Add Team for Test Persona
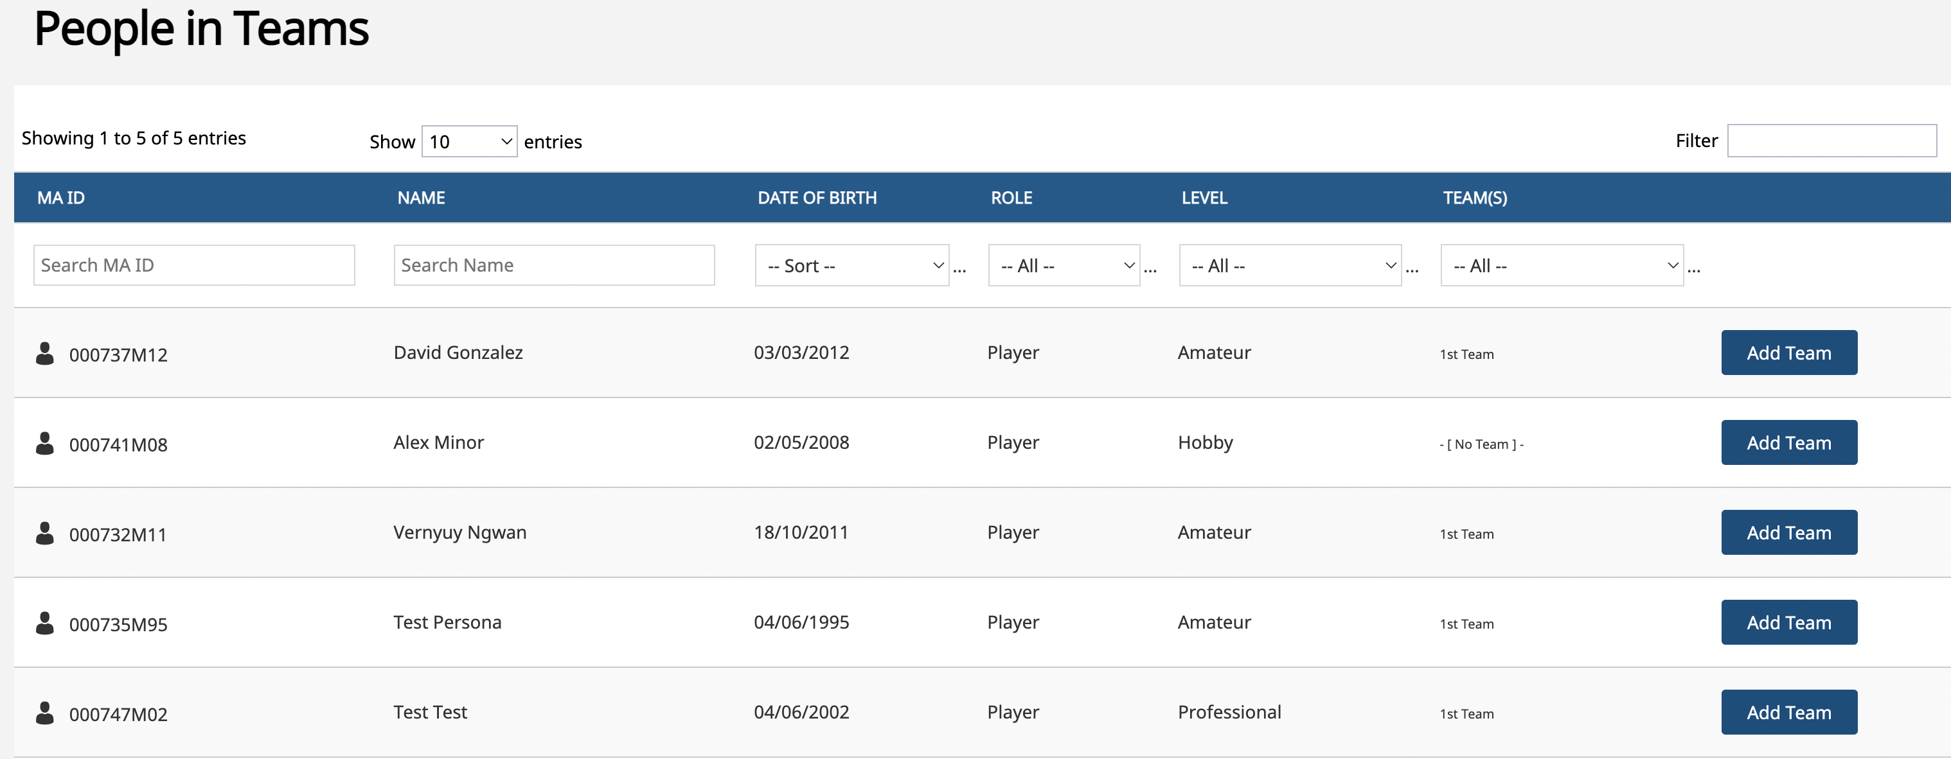The height and width of the screenshot is (759, 1951). pos(1789,623)
